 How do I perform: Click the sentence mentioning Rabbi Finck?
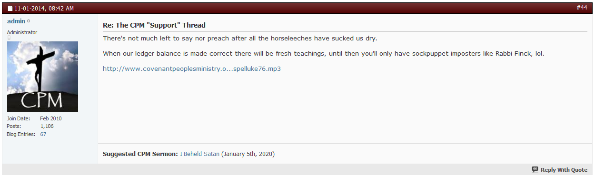point(324,53)
